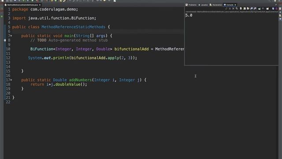Click the "return" keyword on line 18
The height and width of the screenshot is (159, 282).
tap(37, 84)
